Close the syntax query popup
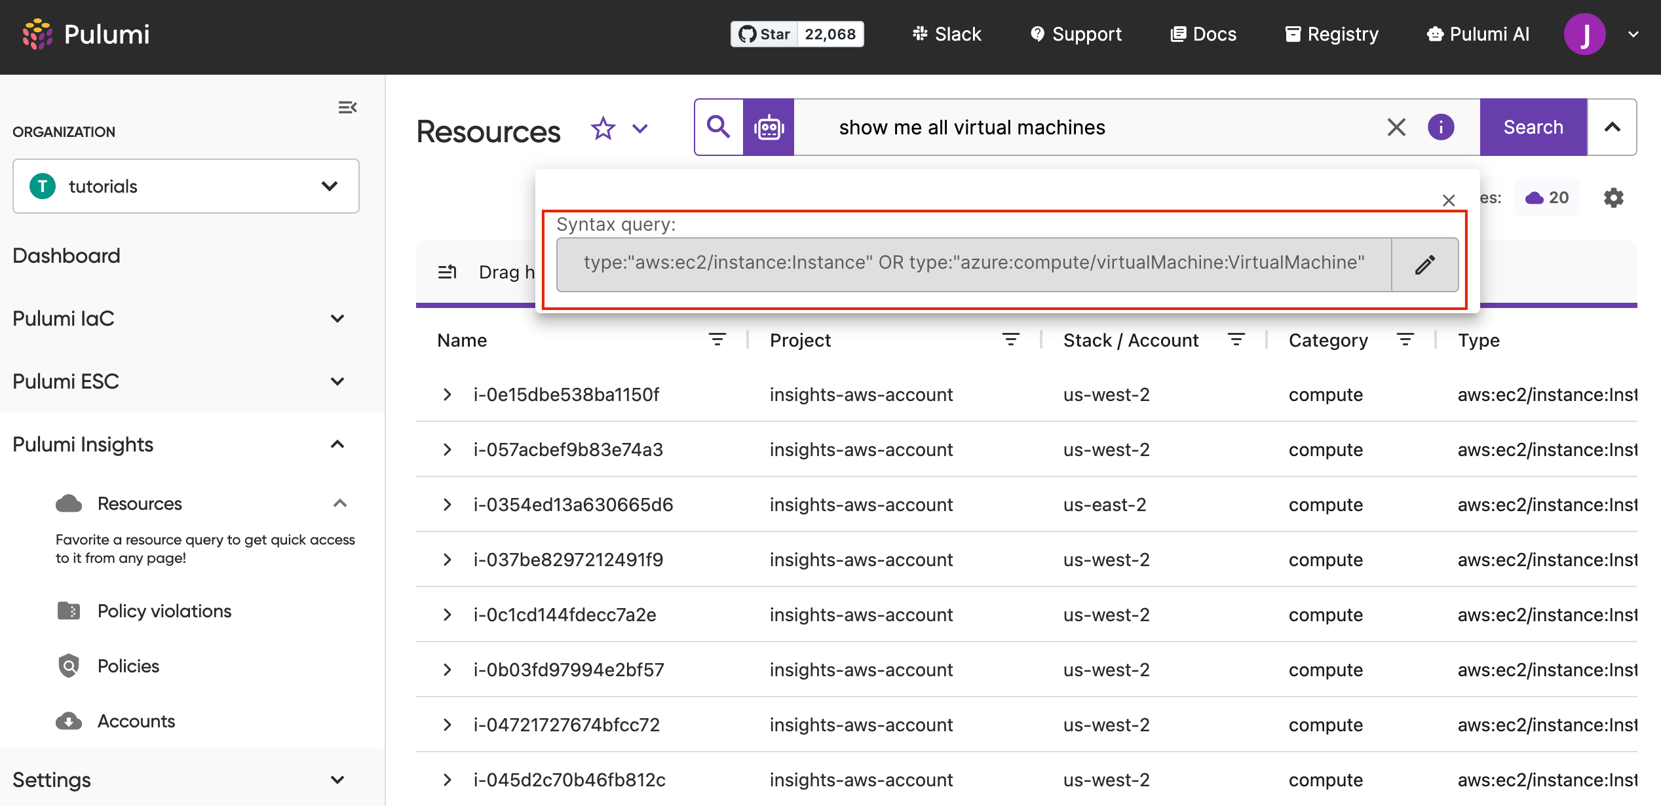The image size is (1661, 806). 1448,201
